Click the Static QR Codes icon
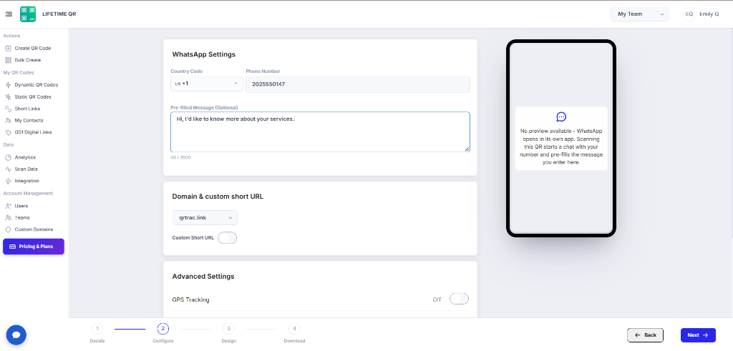 pos(8,97)
